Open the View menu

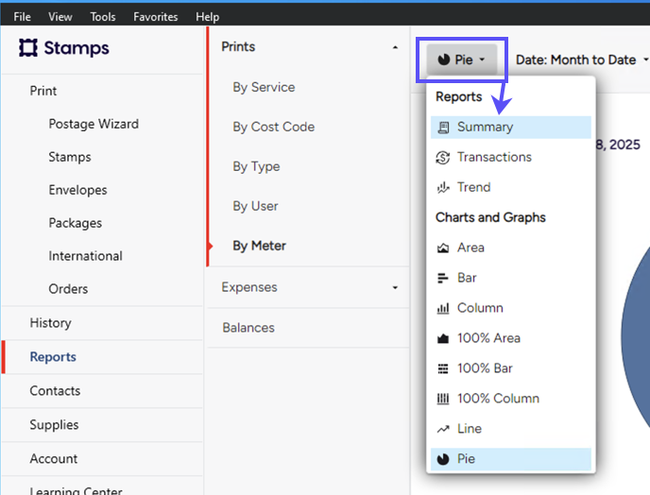[60, 17]
